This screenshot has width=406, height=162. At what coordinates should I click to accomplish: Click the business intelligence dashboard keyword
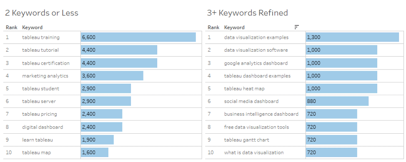(x=261, y=114)
